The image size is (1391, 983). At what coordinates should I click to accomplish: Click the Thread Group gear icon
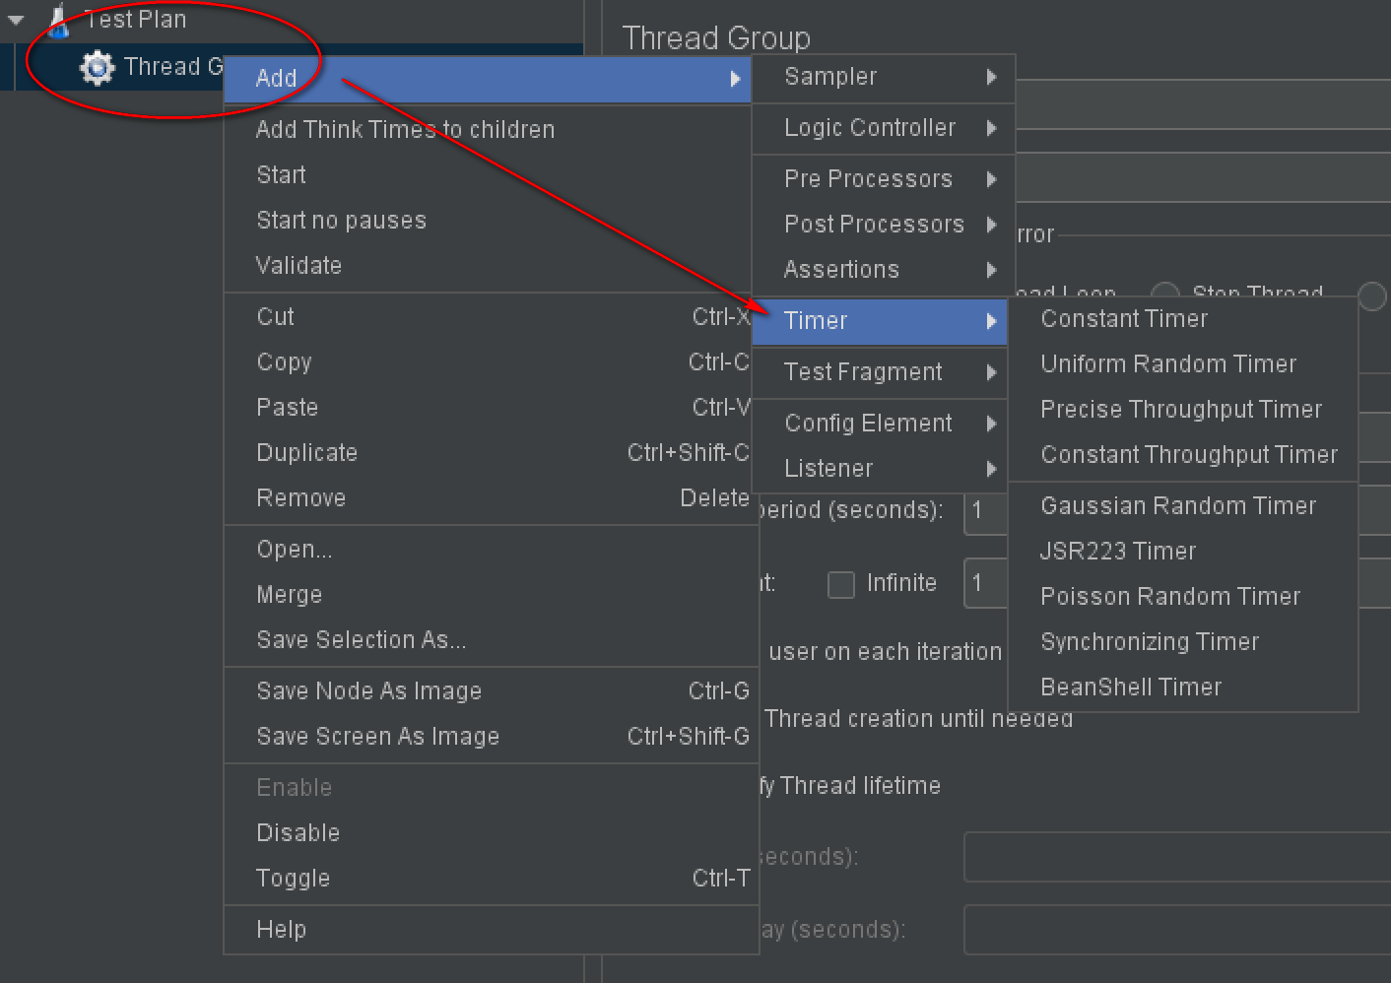click(x=97, y=67)
